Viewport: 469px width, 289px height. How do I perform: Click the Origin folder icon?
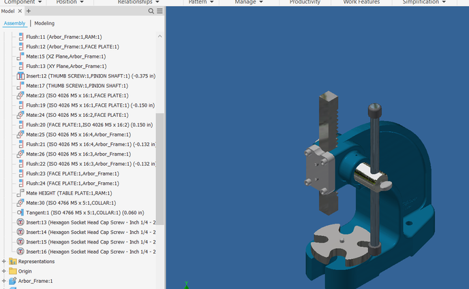[x=12, y=271]
